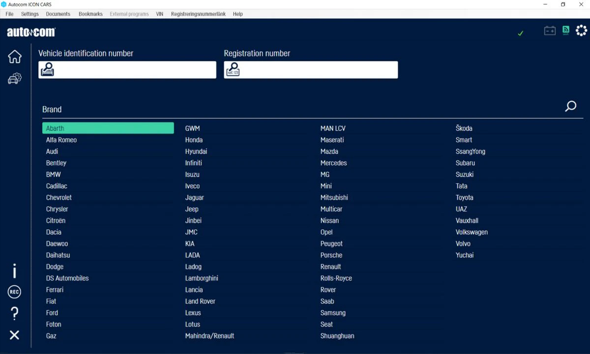
Task: Choose Mitsubishi brand
Action: pos(334,197)
